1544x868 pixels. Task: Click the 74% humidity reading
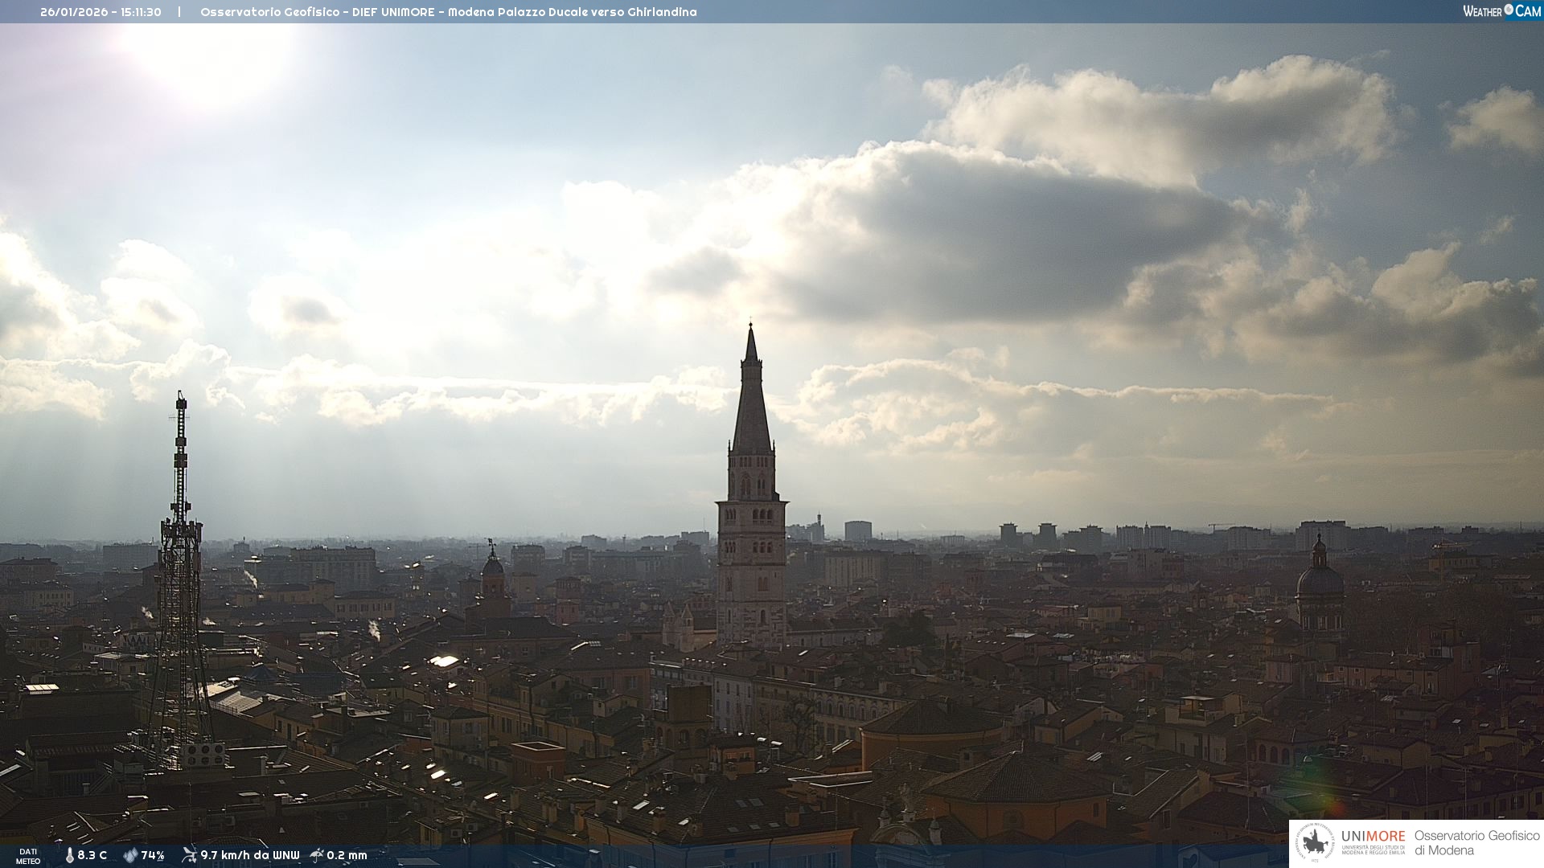153,855
